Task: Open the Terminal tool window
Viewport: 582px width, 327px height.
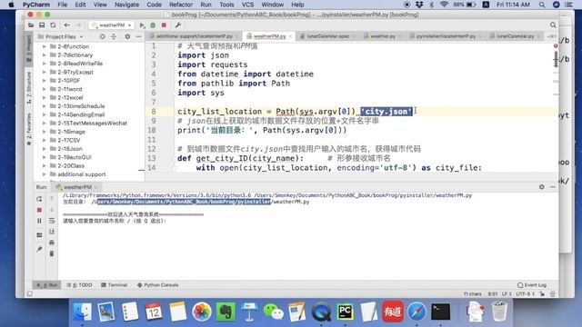Action: point(114,285)
